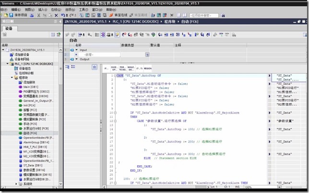Select ST_Data [DB1] data block
Image resolution: width=309 pixels, height=193 pixels.
tap(33, 165)
